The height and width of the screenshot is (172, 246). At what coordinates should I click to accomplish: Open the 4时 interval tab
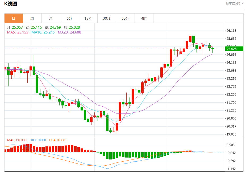point(144,18)
